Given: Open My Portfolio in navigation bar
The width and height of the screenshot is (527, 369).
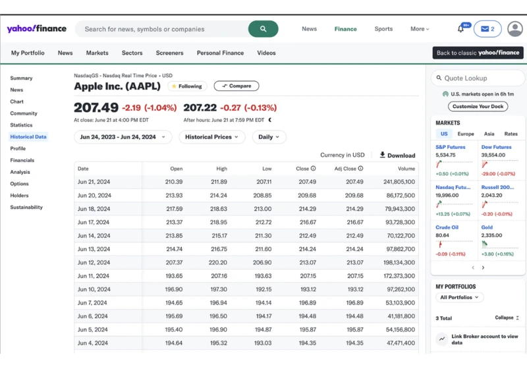Looking at the screenshot, I should pyautogui.click(x=28, y=53).
